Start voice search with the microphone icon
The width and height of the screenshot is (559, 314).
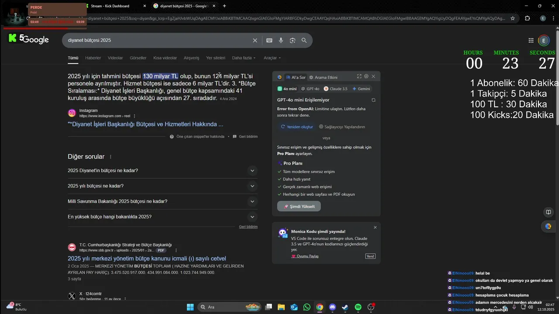click(281, 40)
